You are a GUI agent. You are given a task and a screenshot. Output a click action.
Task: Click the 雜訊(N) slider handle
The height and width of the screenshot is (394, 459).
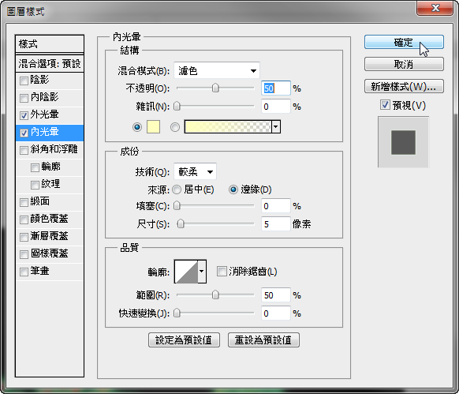177,106
